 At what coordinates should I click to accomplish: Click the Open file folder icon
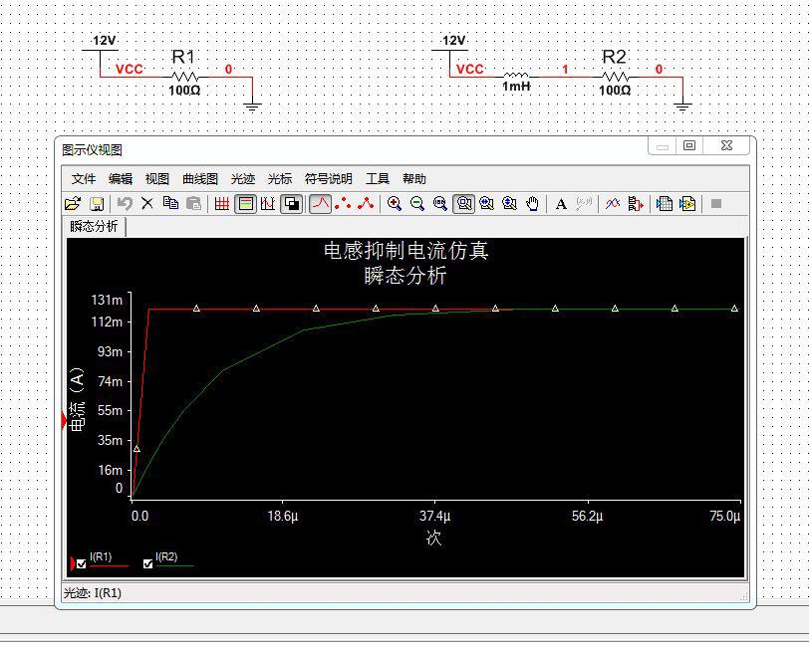(73, 203)
